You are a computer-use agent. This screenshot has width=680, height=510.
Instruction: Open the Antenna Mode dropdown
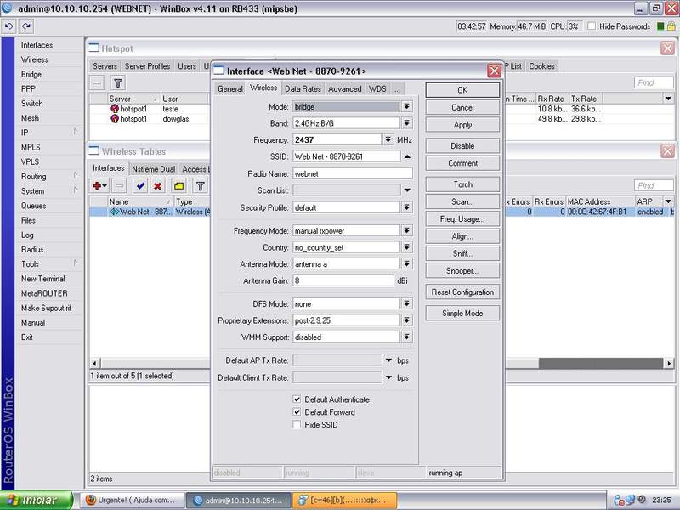407,263
